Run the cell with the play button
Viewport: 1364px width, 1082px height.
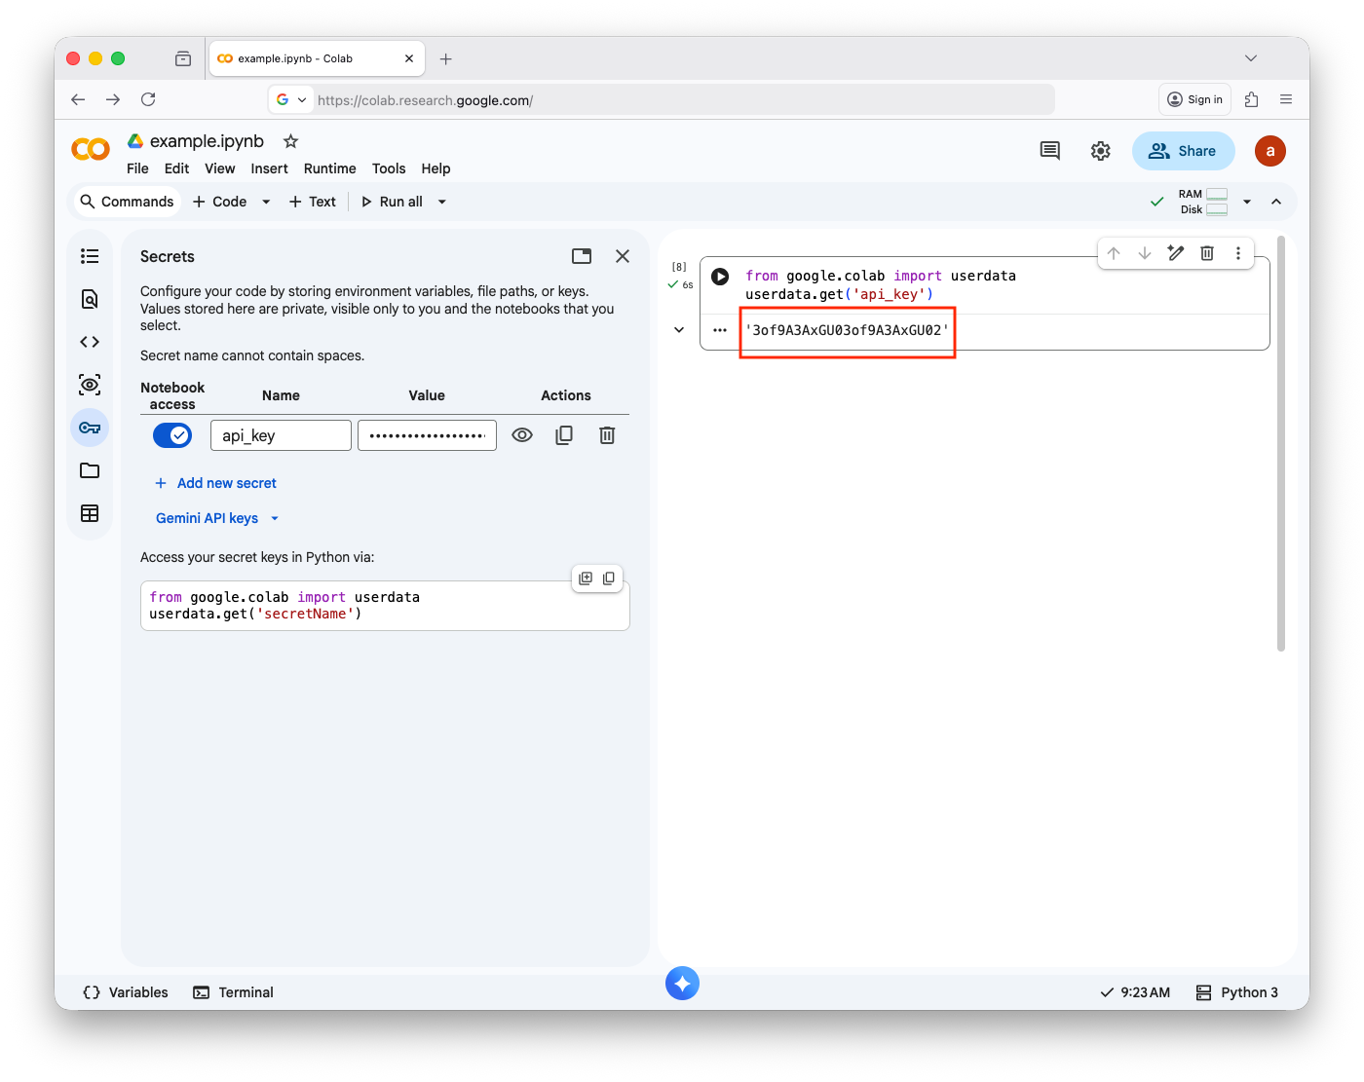720,277
